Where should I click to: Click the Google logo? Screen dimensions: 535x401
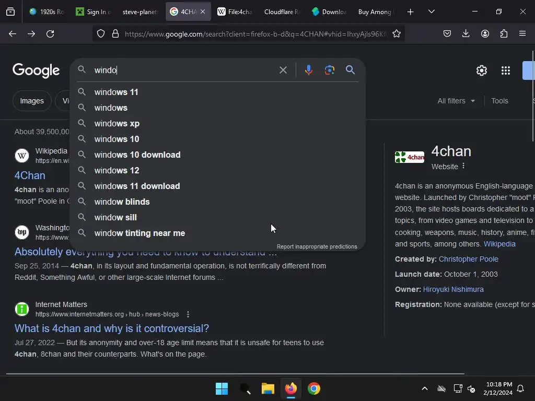point(36,70)
